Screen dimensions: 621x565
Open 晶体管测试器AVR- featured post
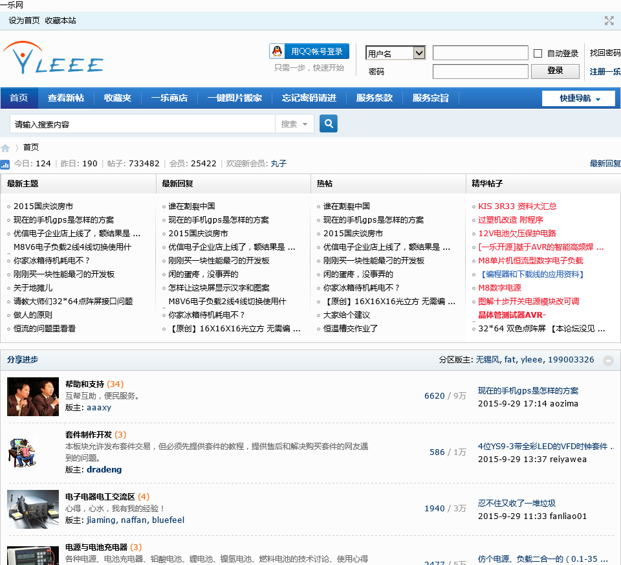(512, 315)
